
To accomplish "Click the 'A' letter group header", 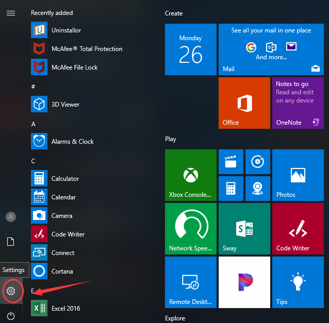I will click(x=33, y=124).
